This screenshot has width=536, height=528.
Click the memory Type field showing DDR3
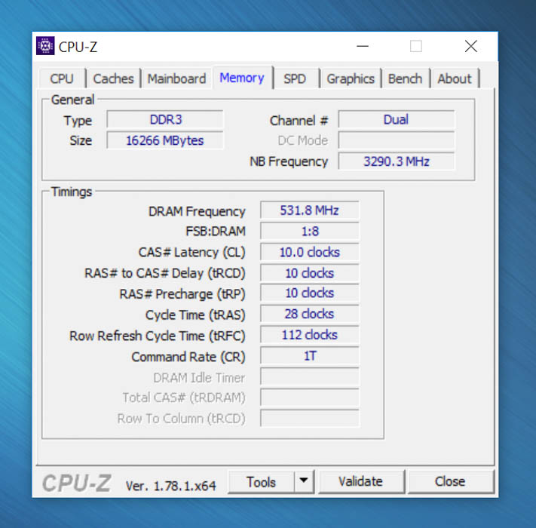165,120
